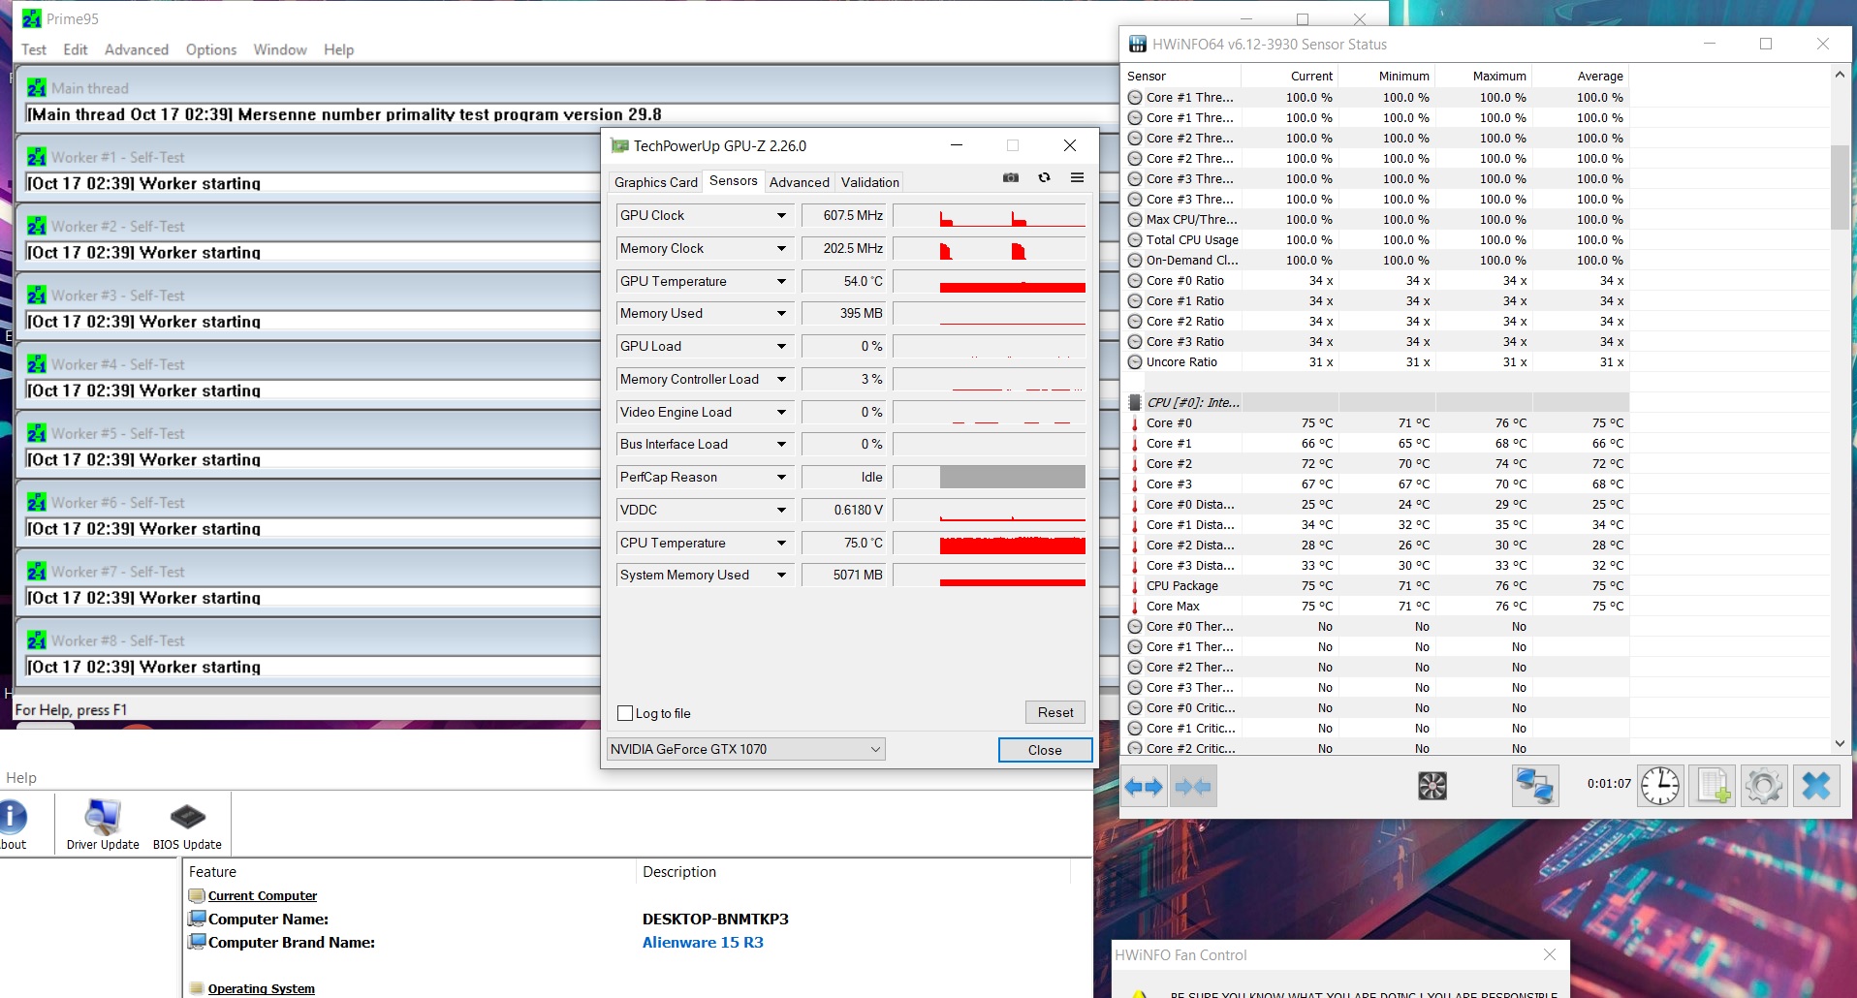Open the Memory Controller Load dropdown

coord(781,379)
